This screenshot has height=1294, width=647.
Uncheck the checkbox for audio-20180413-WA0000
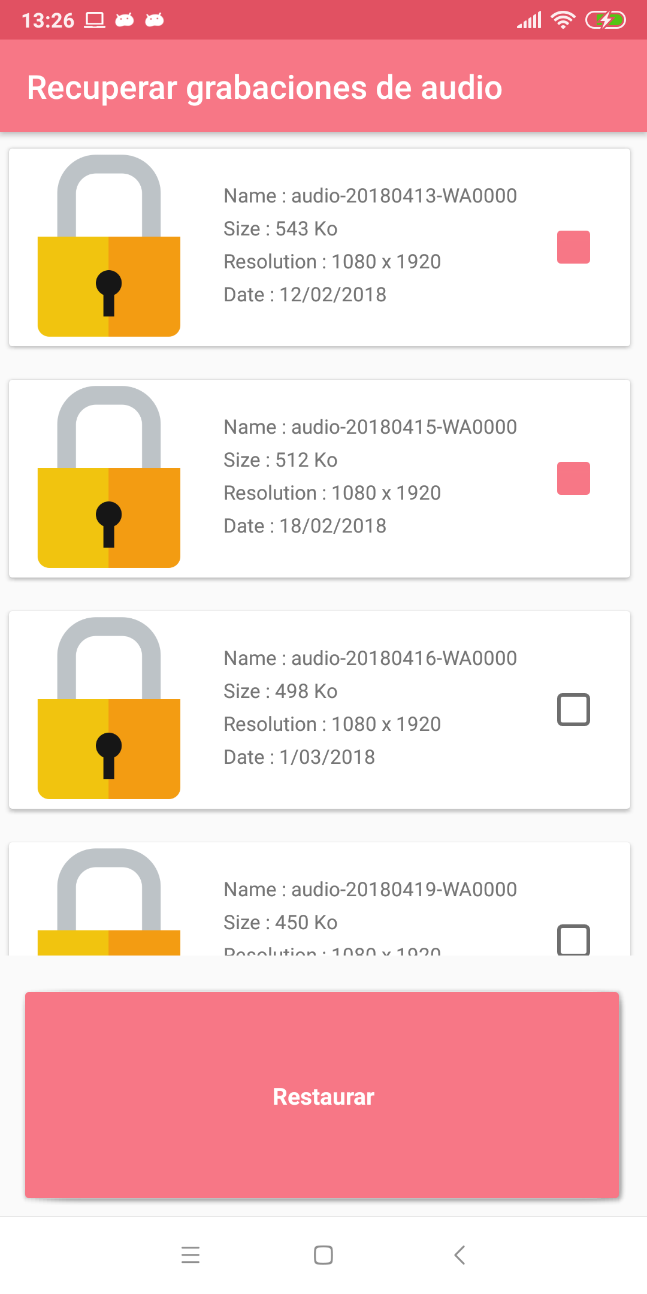coord(573,247)
